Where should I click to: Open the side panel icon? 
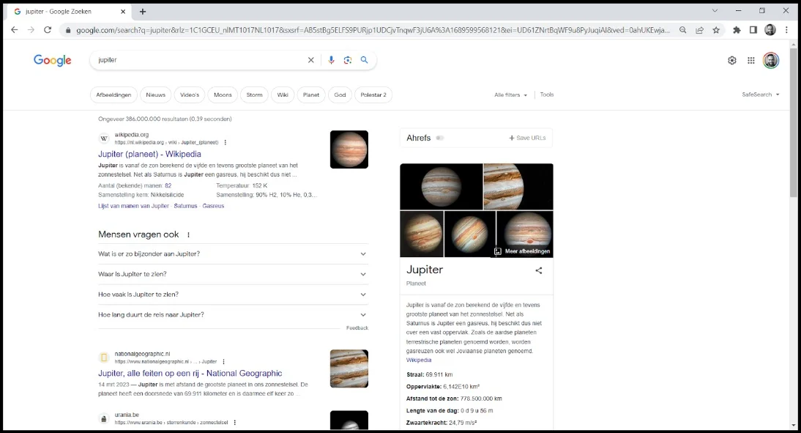pyautogui.click(x=753, y=30)
